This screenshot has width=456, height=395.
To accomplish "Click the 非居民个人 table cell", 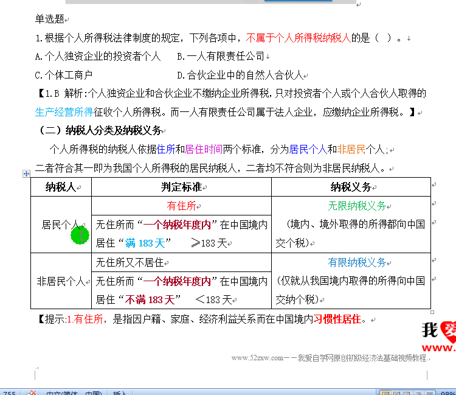I will click(61, 281).
